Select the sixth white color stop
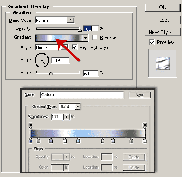 pyautogui.click(x=103, y=141)
